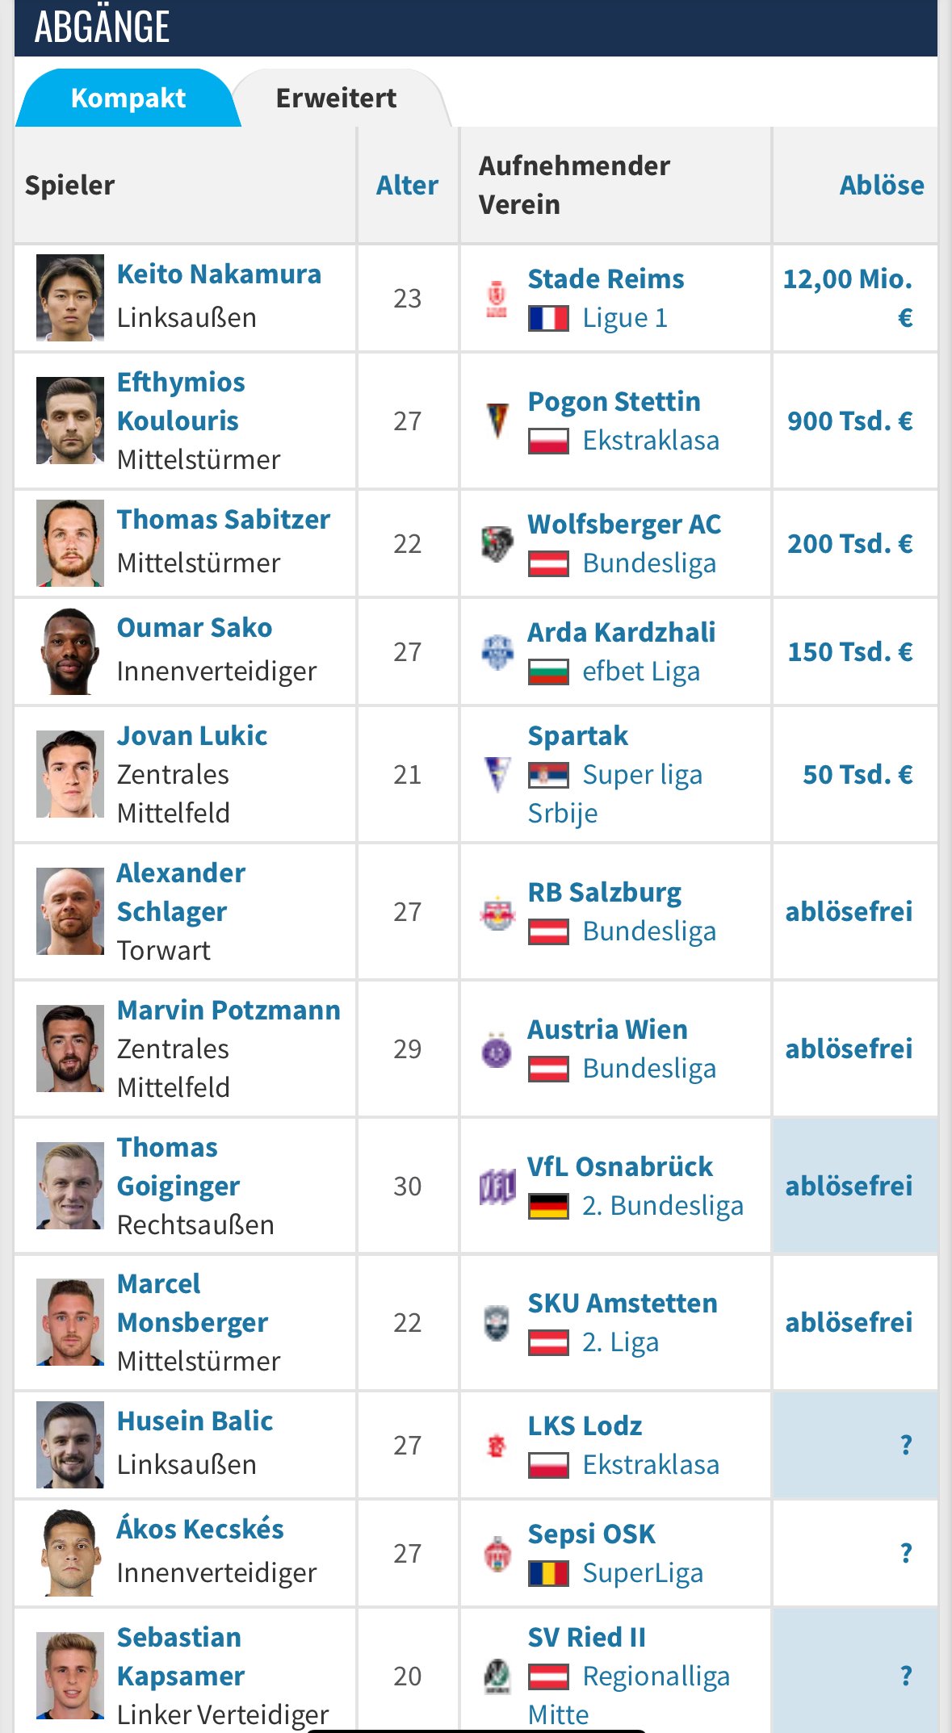Viewport: 952px width, 1733px height.
Task: Click the Romanian flag beside SuperLiga
Action: click(x=548, y=1573)
